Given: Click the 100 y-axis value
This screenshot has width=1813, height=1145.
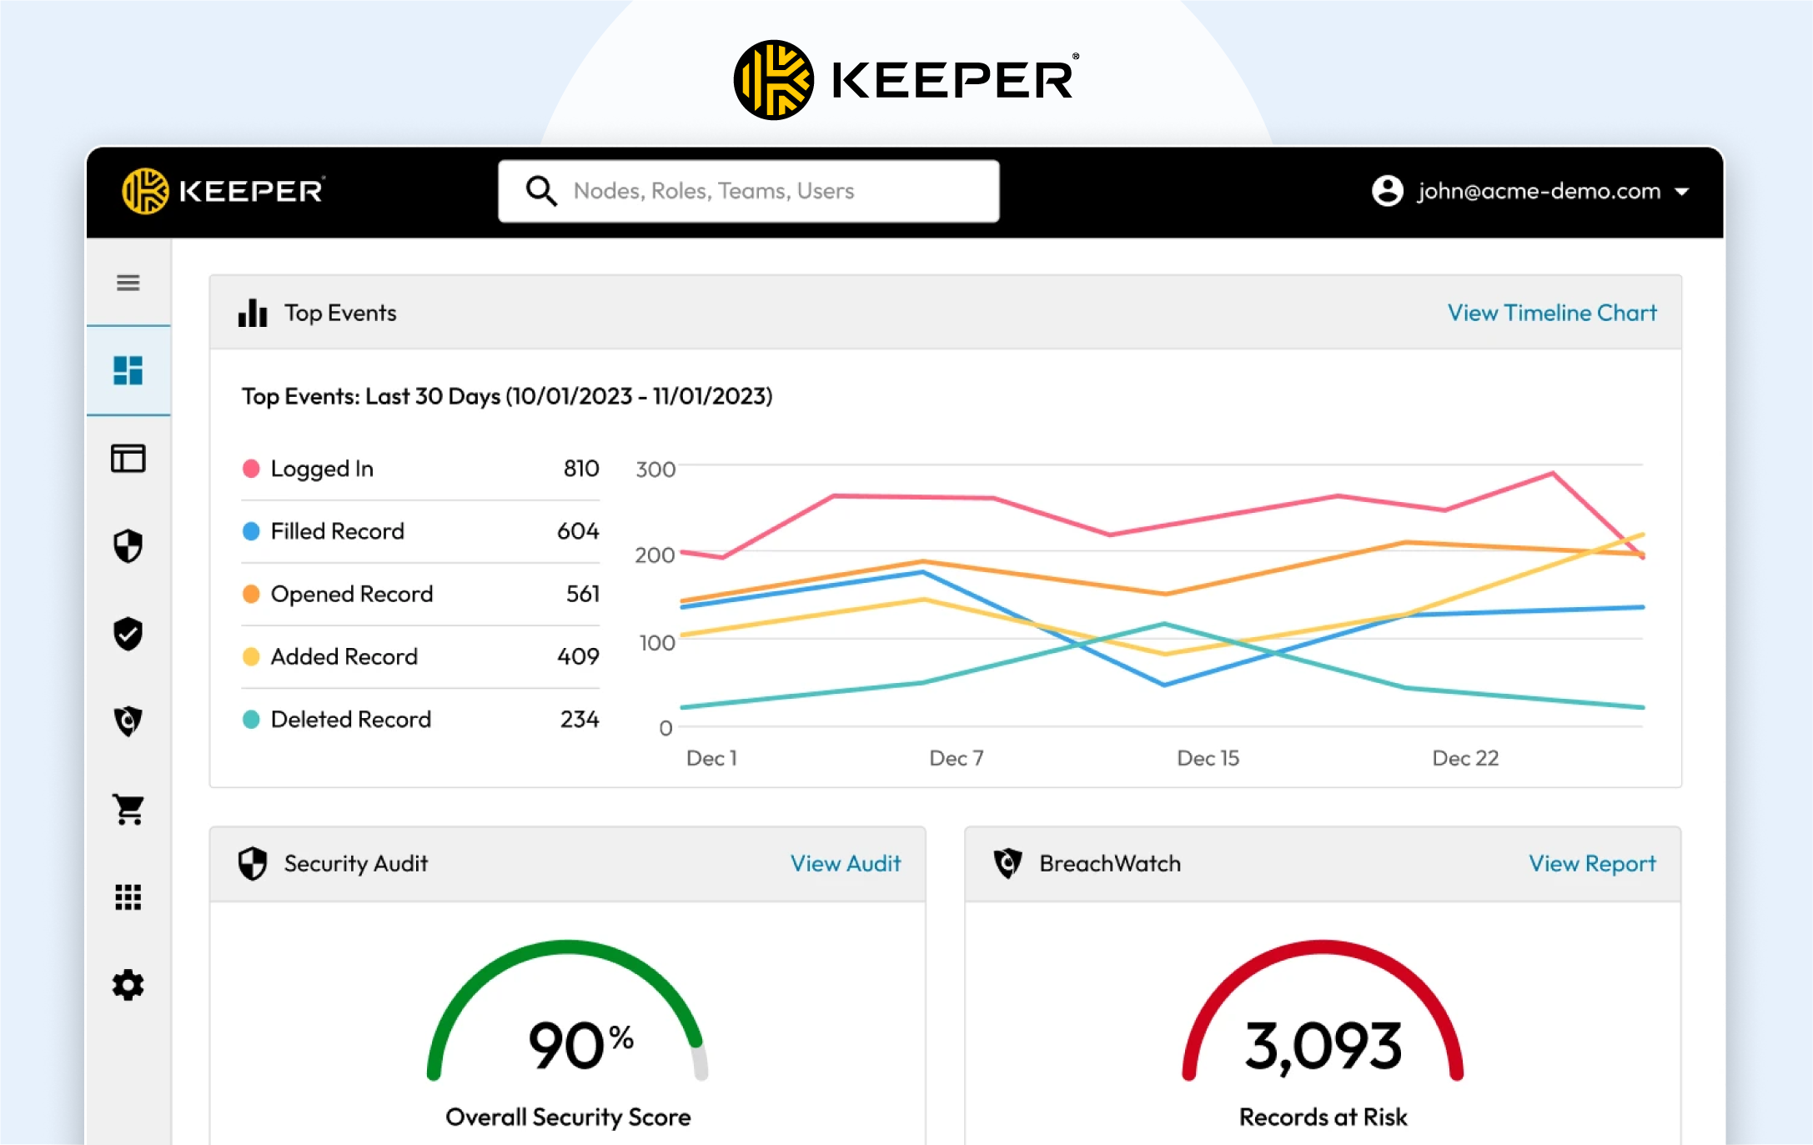Looking at the screenshot, I should point(657,643).
